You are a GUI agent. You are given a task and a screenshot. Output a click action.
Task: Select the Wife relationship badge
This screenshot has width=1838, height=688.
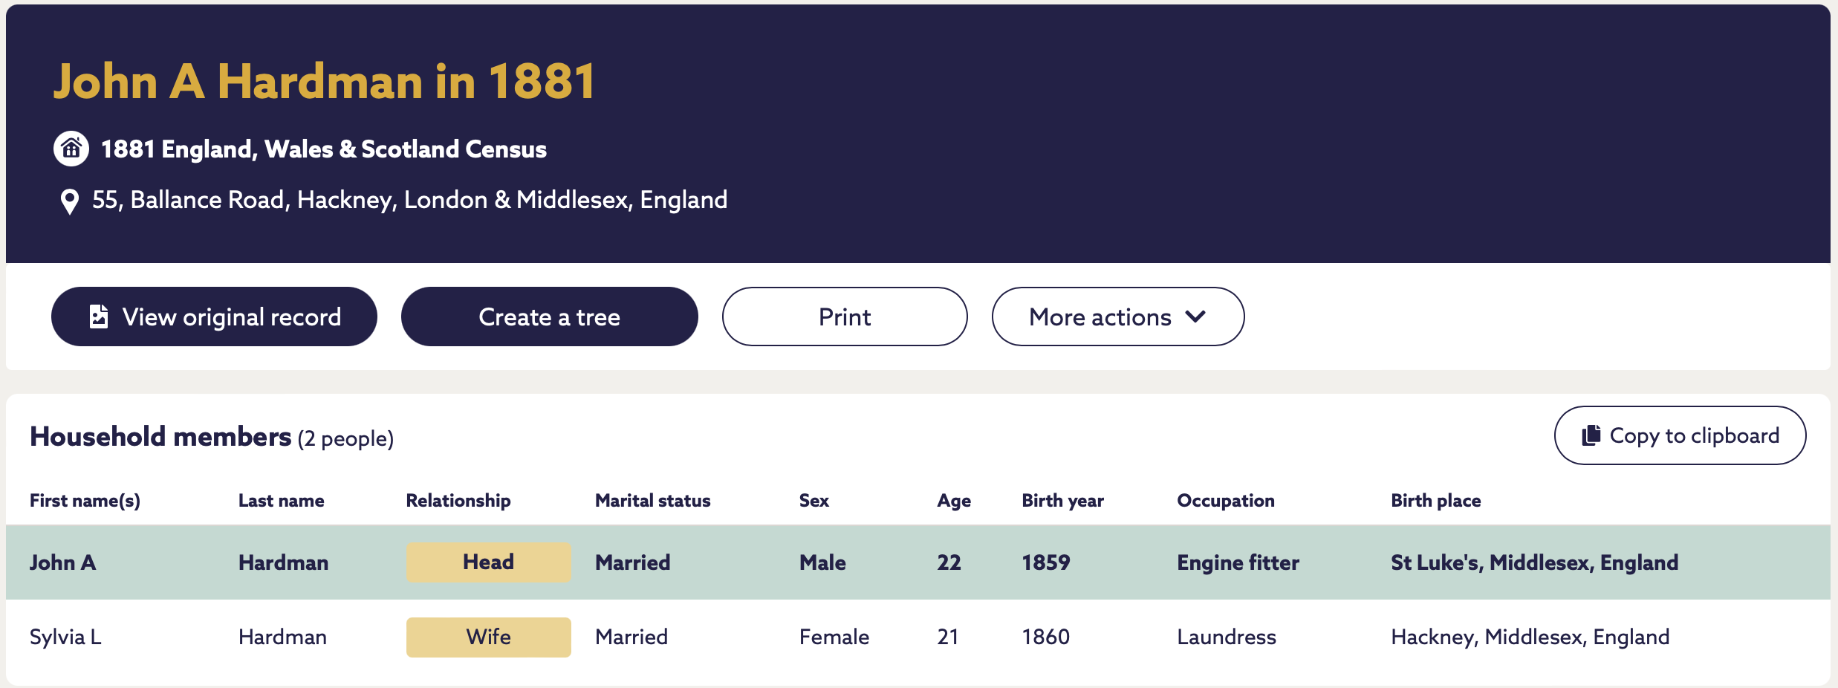pos(489,637)
